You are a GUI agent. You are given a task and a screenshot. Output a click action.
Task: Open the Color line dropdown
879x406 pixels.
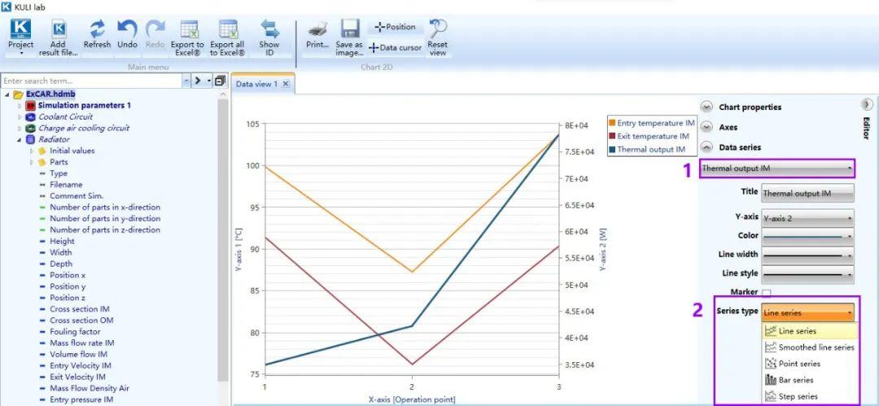coord(808,236)
